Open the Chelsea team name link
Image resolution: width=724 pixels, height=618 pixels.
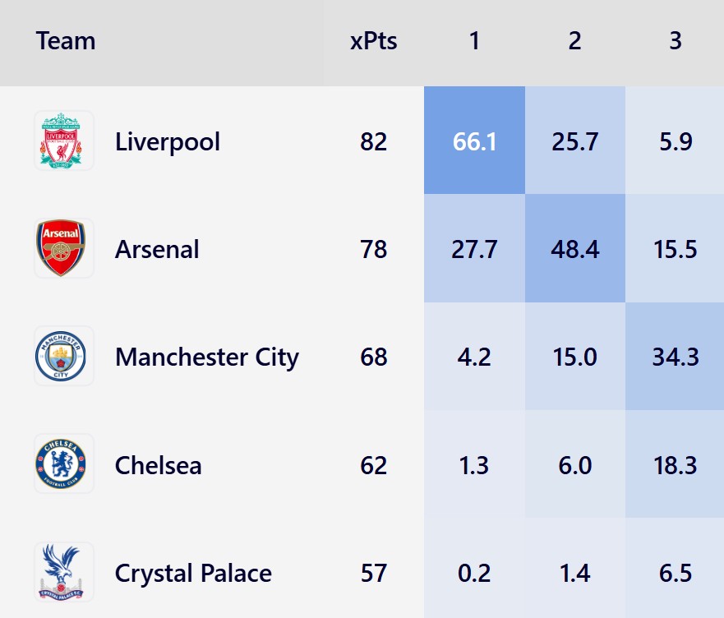tap(158, 465)
